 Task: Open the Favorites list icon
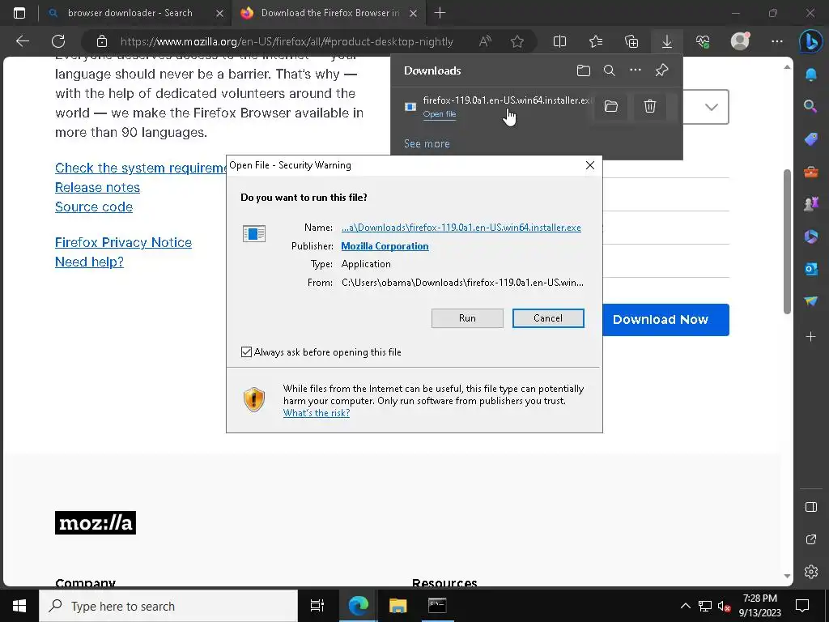[596, 41]
